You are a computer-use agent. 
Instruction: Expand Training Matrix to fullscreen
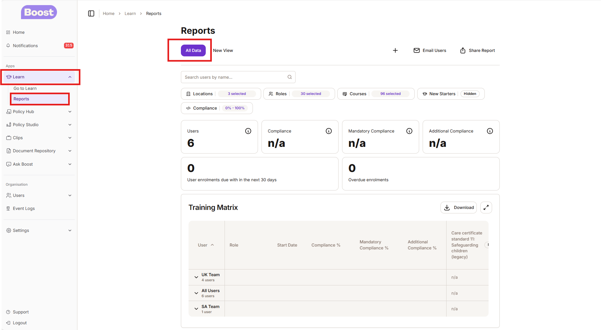(486, 207)
